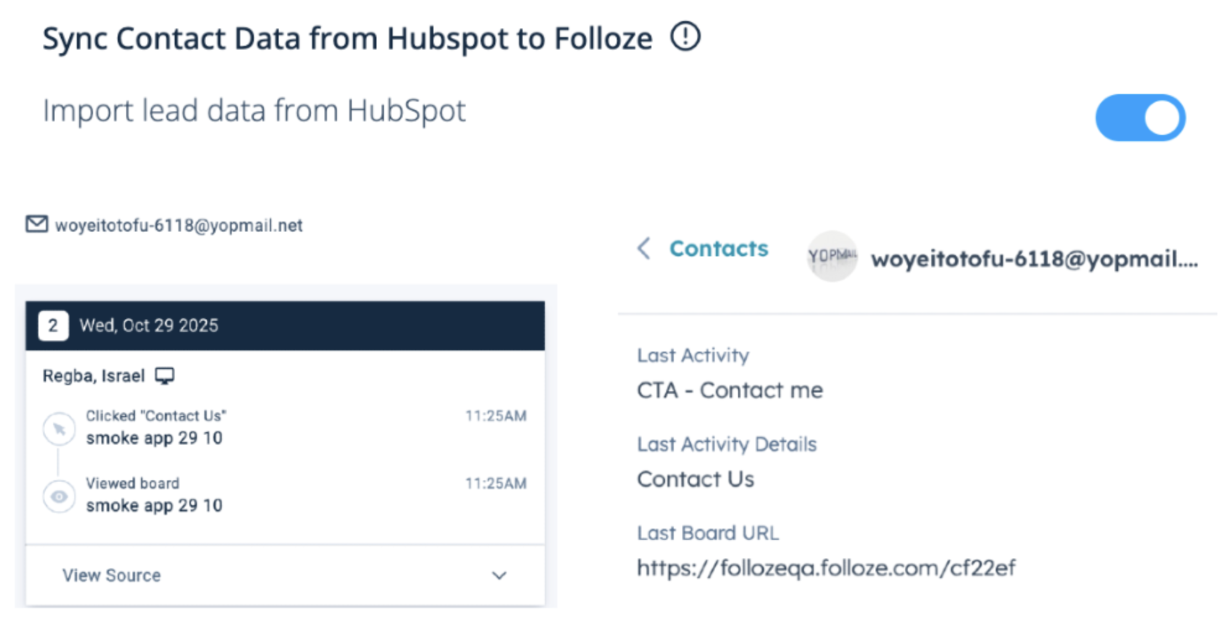Disable the Import lead data toggle
Viewport: 1231px width, 629px height.
click(1140, 118)
